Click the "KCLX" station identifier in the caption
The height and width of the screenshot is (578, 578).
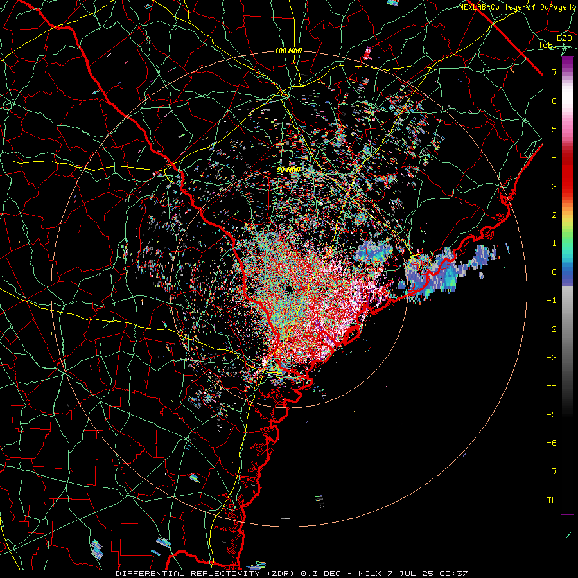point(370,574)
